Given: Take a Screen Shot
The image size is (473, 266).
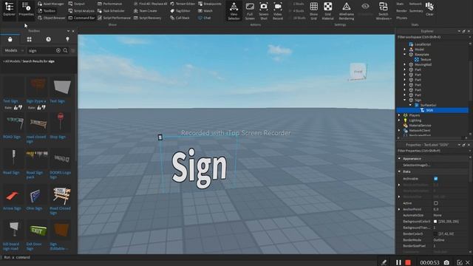Looking at the screenshot, I should coord(264,11).
